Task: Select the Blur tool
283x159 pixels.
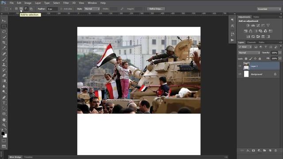Action: [4, 87]
